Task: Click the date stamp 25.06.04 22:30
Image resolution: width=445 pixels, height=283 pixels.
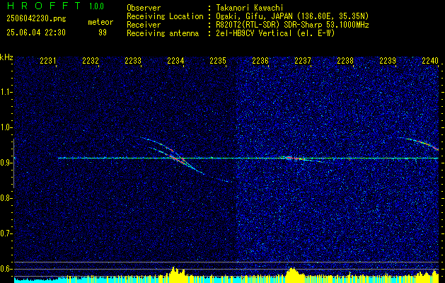Action: (x=36, y=33)
